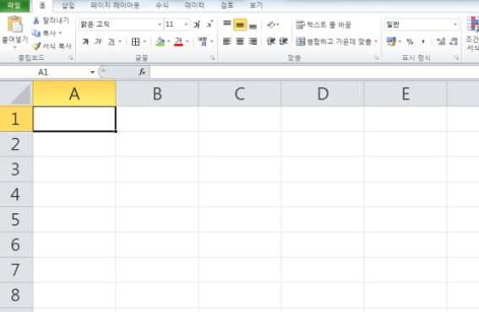The width and height of the screenshot is (479, 312).
Task: Click the text orientation (방향) icon
Action: tap(271, 25)
